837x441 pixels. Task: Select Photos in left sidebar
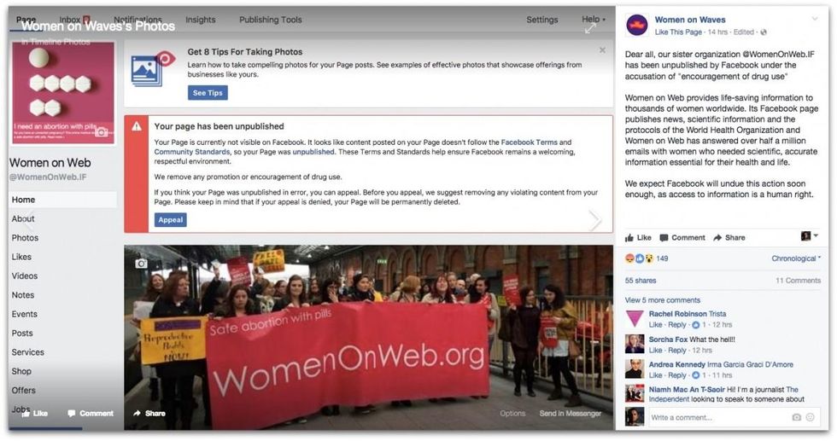tap(25, 238)
